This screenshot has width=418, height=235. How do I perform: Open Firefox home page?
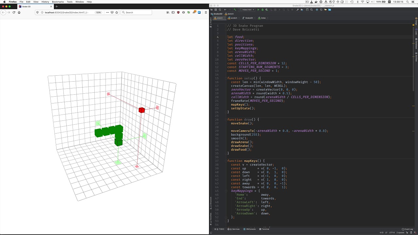tap(19, 12)
